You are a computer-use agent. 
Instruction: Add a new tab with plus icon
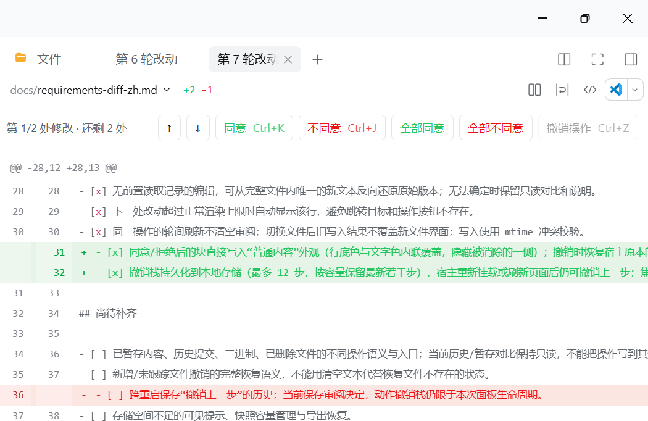tap(317, 59)
